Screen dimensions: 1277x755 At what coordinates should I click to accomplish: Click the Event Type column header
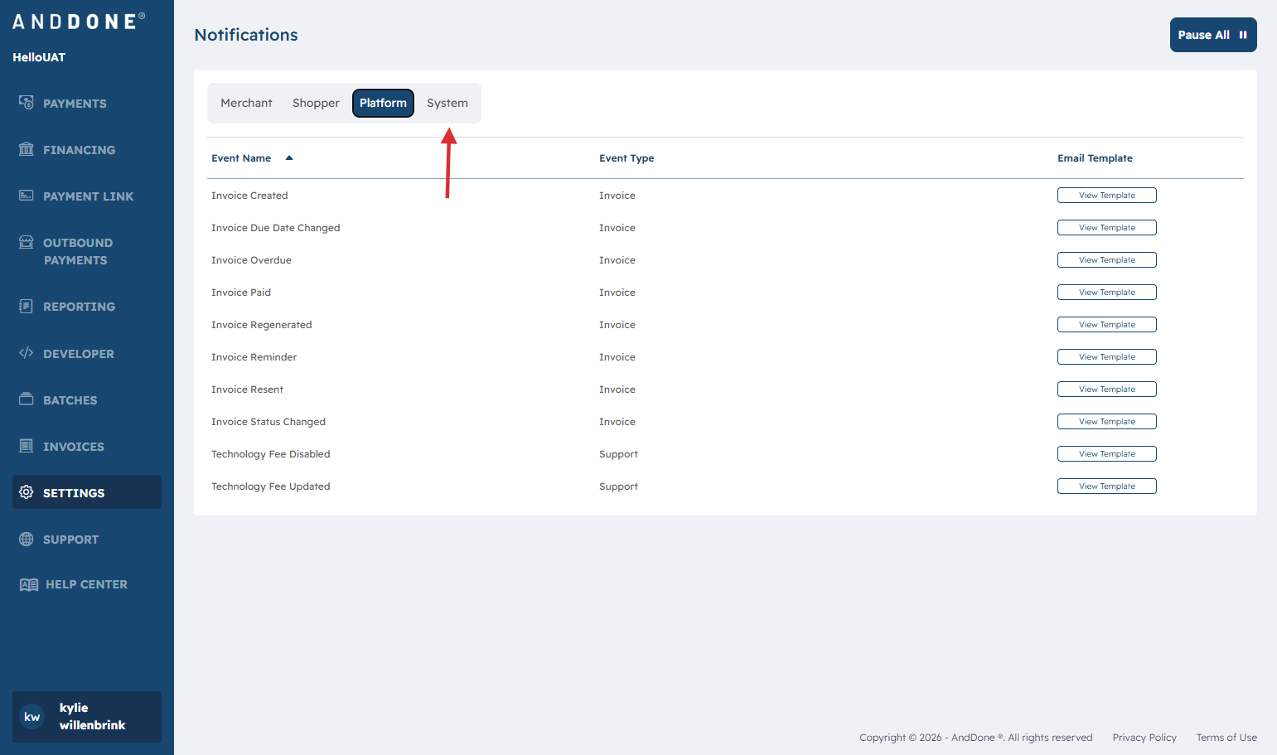pyautogui.click(x=626, y=158)
